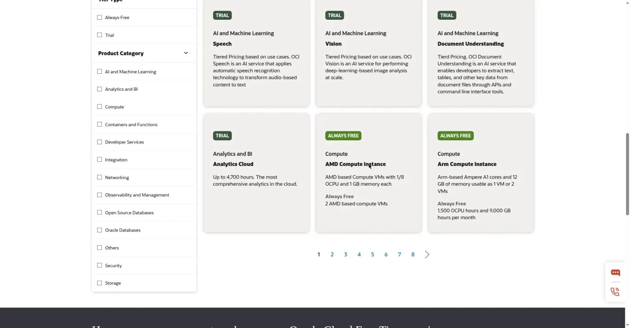The image size is (630, 328).
Task: Click the phone call icon
Action: click(x=615, y=292)
